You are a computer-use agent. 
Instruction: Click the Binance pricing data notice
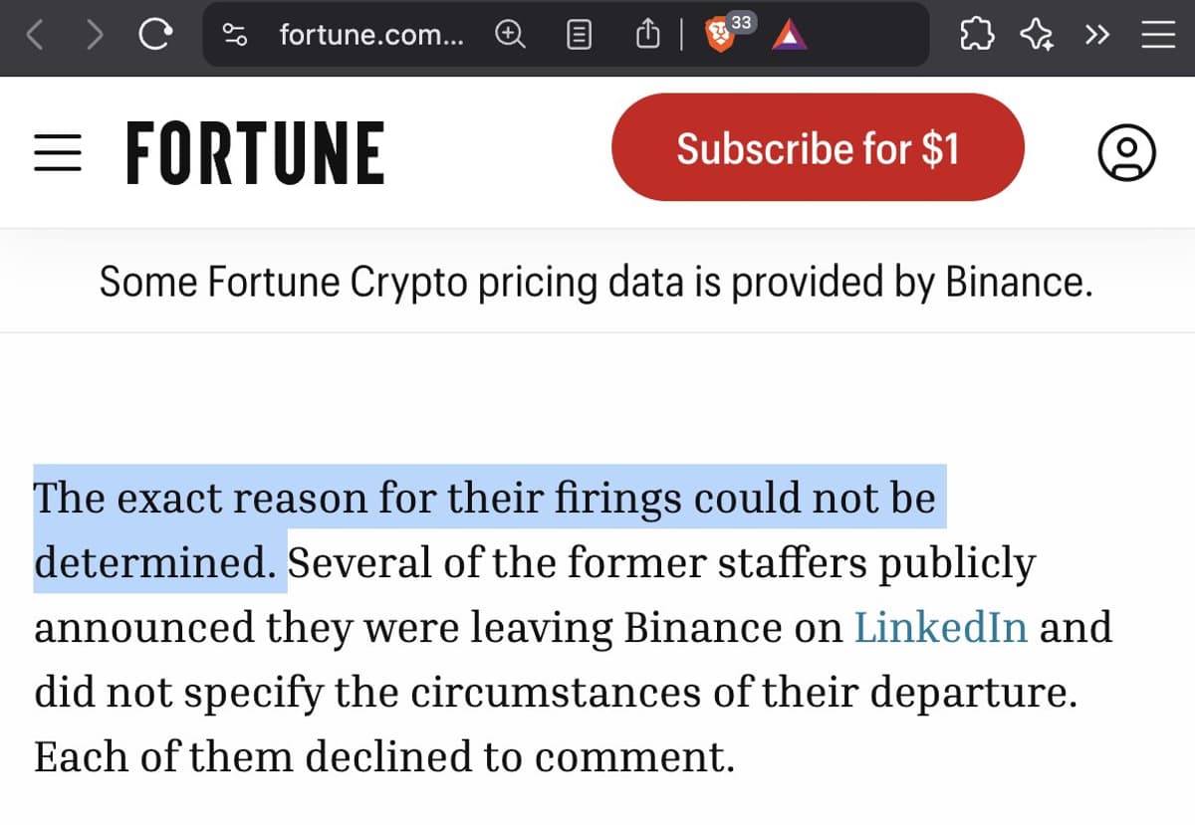tap(596, 281)
